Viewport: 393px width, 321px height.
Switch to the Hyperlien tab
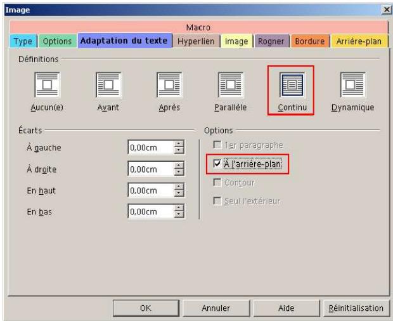tap(196, 41)
